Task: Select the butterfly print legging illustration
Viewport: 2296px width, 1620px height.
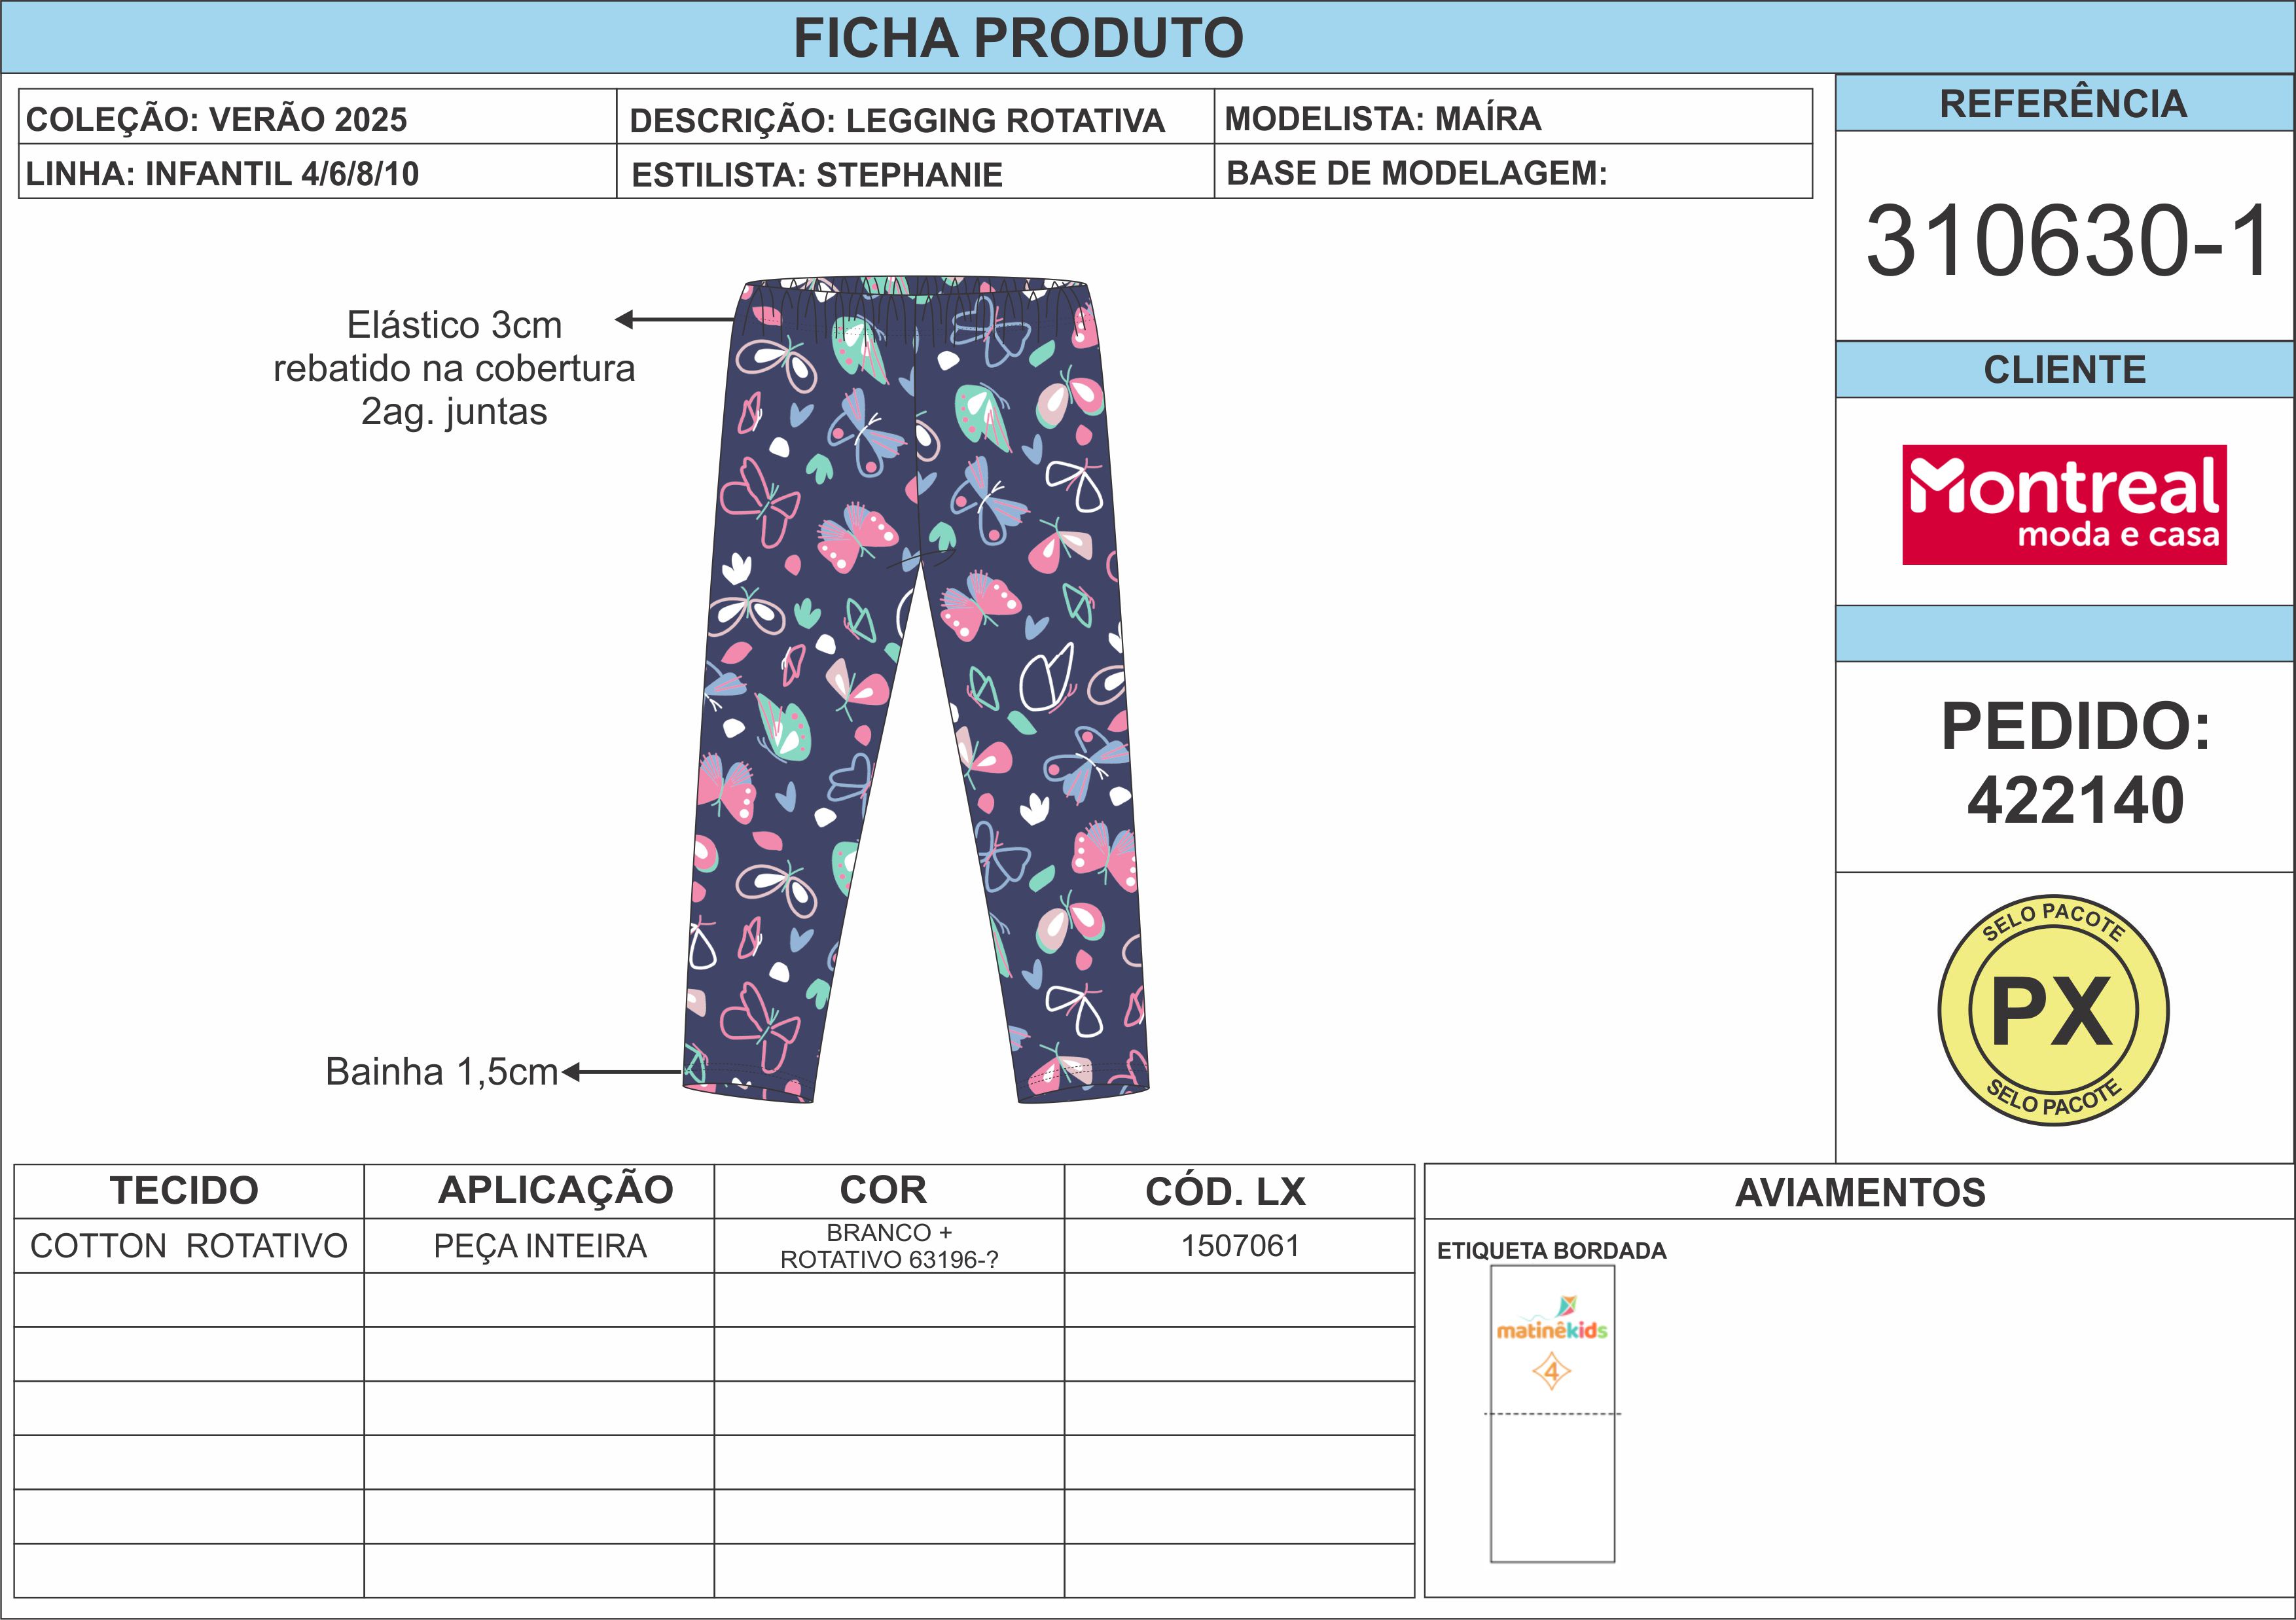Action: tap(916, 690)
